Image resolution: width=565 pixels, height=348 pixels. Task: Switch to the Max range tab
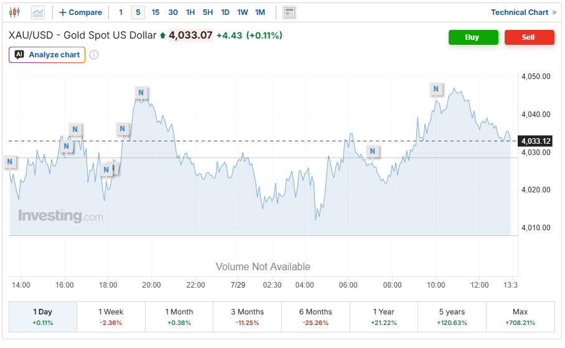520,317
